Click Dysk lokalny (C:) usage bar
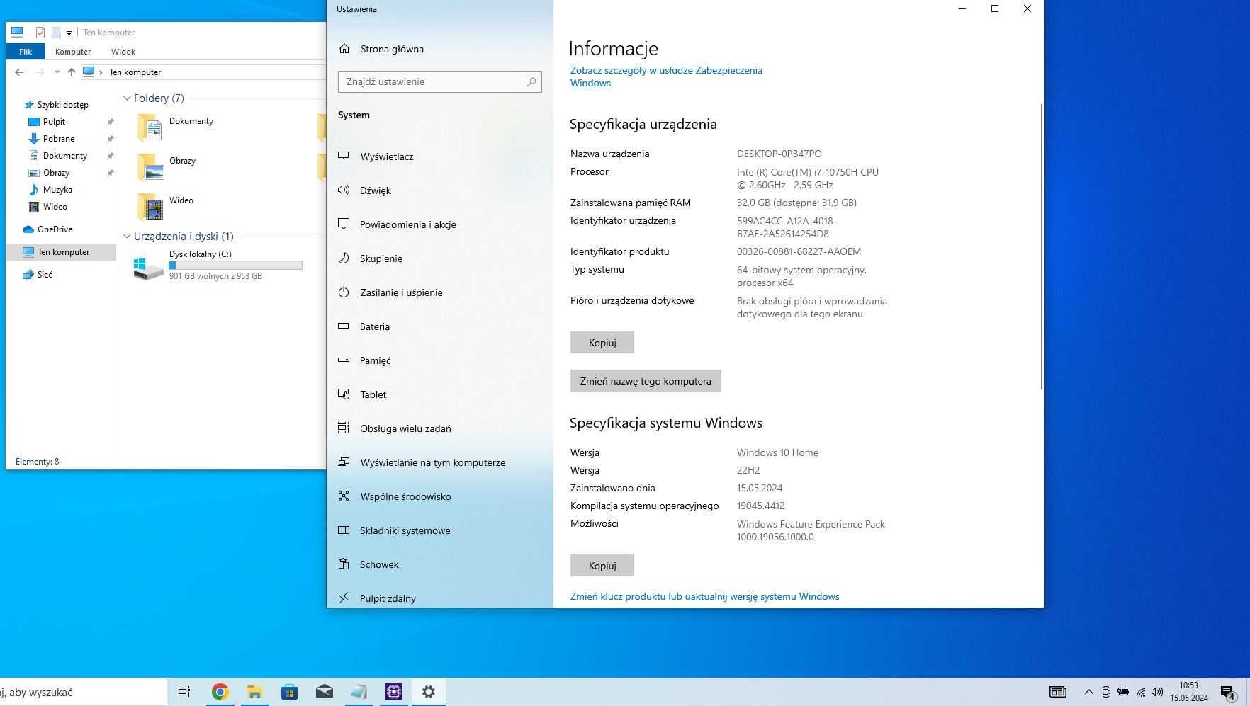Screen dimensions: 1250x706 (235, 266)
